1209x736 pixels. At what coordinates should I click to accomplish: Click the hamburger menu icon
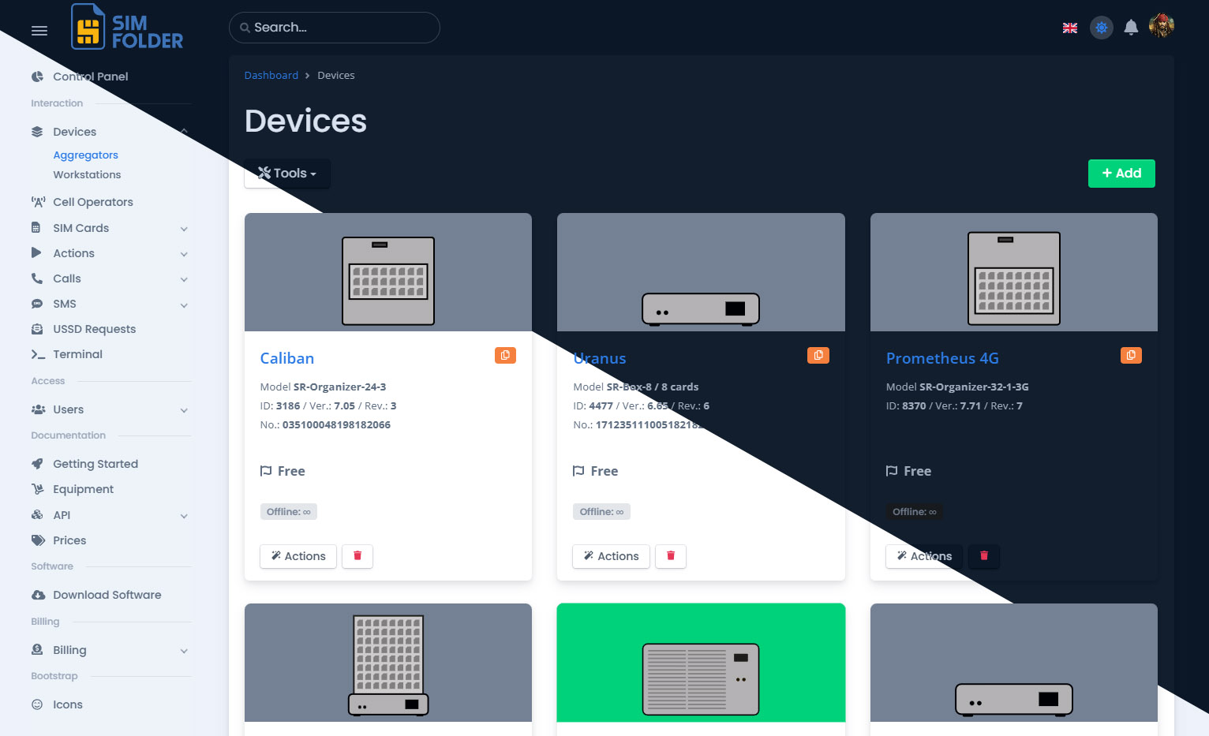tap(39, 31)
